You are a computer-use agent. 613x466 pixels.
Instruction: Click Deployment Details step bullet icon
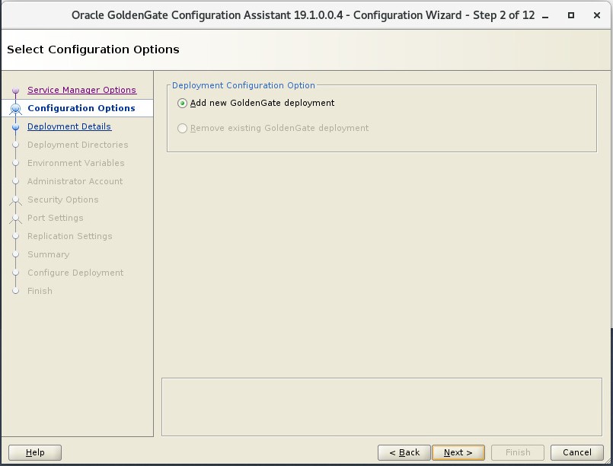[16, 126]
